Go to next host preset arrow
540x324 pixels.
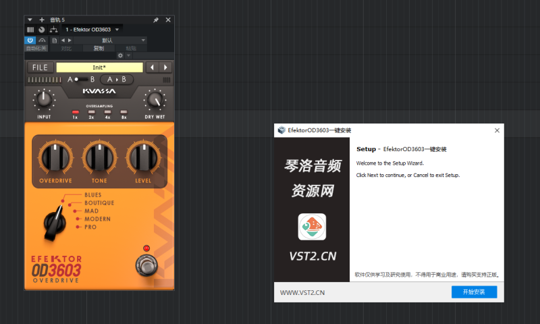tap(70, 40)
